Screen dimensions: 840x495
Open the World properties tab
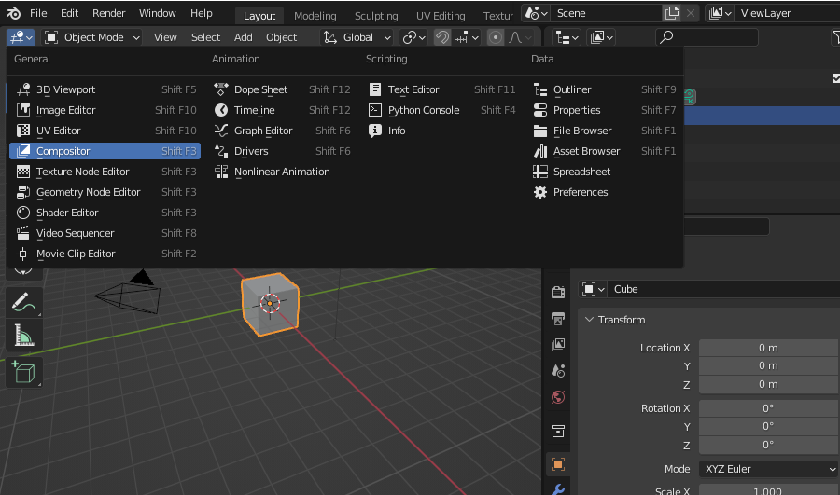558,397
